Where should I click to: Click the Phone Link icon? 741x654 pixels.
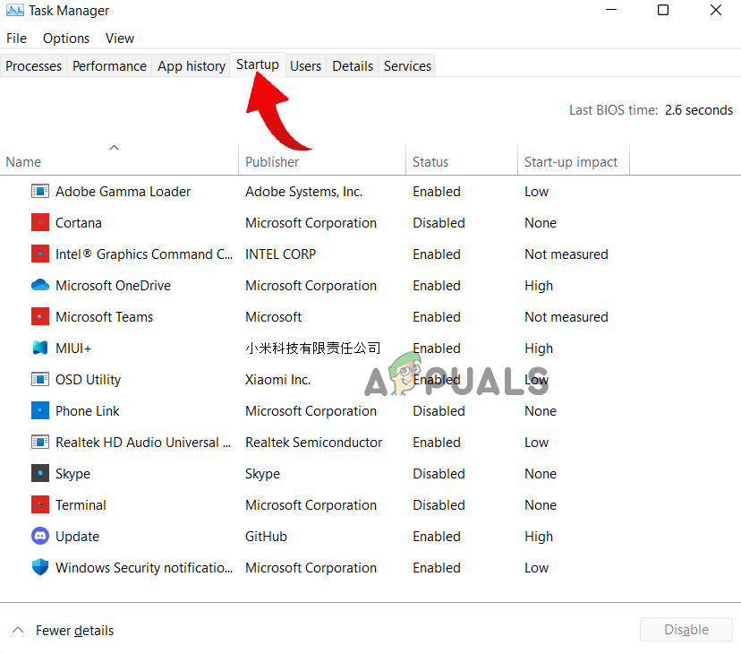[40, 410]
